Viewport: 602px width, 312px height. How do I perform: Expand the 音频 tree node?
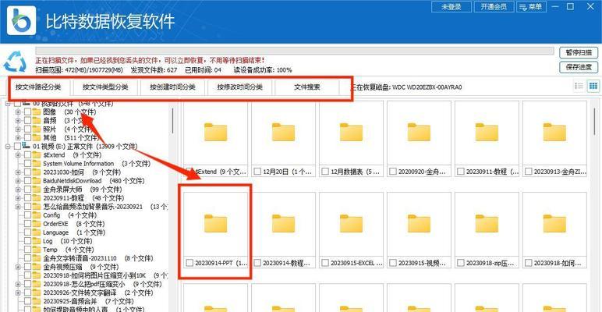[18, 121]
